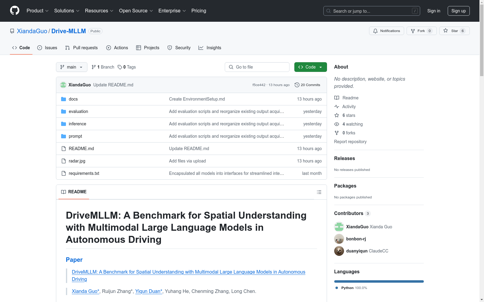Switch to the Issues tab
Viewport: 484px width, 302px height.
coord(47,48)
